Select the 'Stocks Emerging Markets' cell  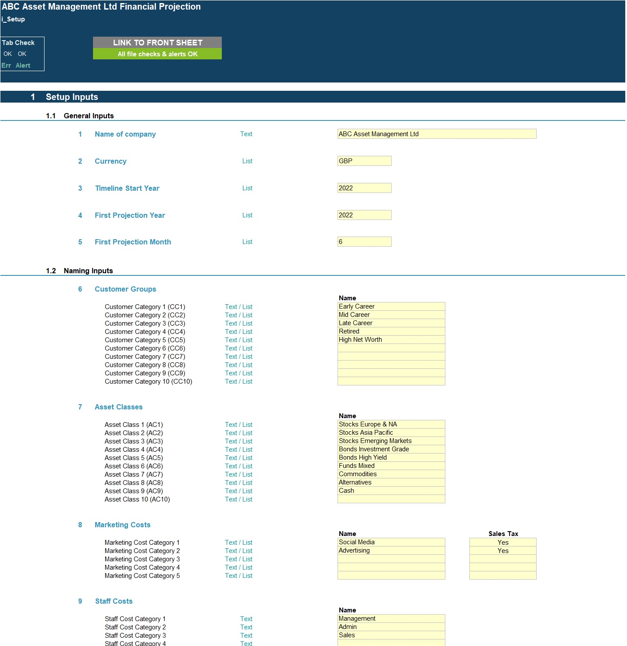(x=391, y=441)
